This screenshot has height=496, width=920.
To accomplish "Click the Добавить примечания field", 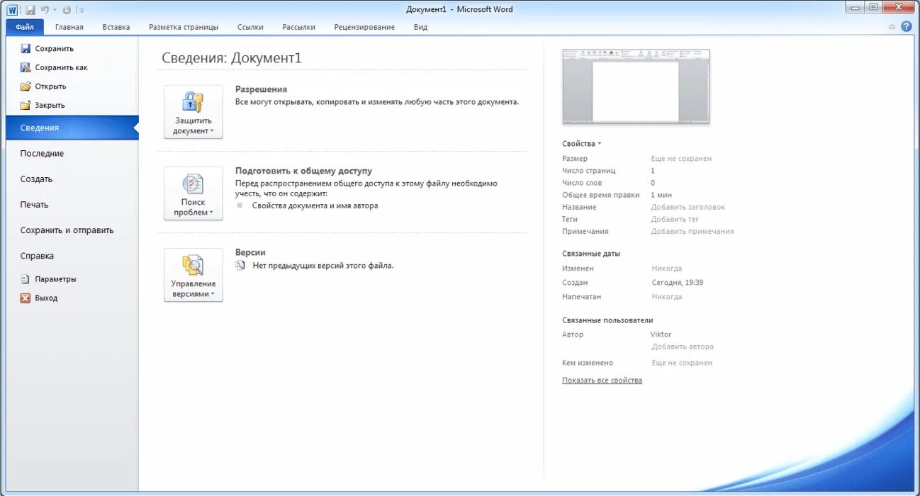I will [692, 231].
